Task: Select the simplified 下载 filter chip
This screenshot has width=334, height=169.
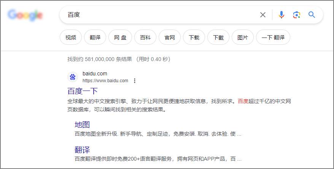Action: pyautogui.click(x=194, y=37)
